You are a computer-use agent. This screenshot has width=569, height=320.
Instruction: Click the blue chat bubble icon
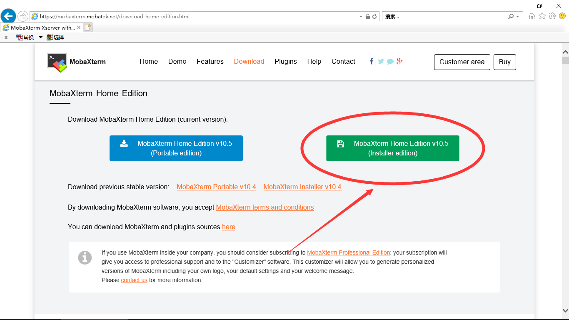pos(390,62)
